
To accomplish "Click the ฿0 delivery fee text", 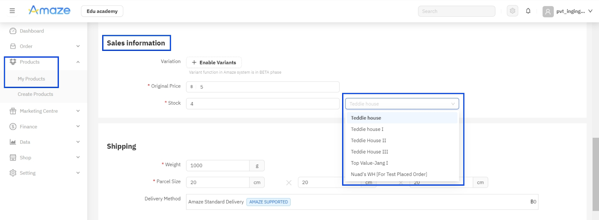I will pyautogui.click(x=533, y=202).
